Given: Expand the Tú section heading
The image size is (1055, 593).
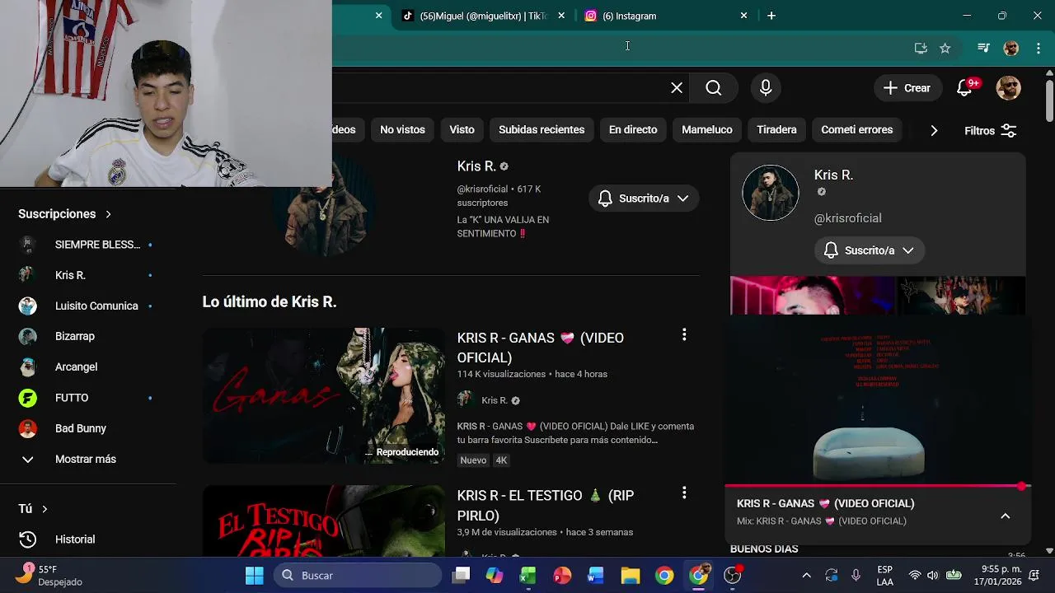Looking at the screenshot, I should pyautogui.click(x=33, y=509).
